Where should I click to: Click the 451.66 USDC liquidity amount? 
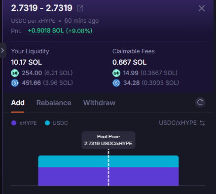click(x=32, y=83)
